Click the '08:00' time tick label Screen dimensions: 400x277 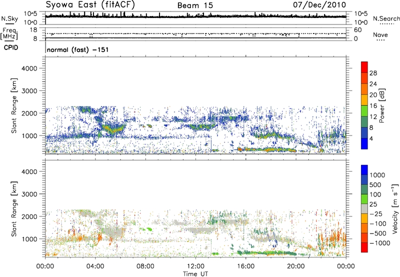[x=145, y=266]
